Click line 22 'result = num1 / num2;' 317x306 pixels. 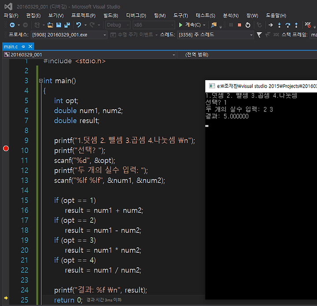tap(103, 270)
